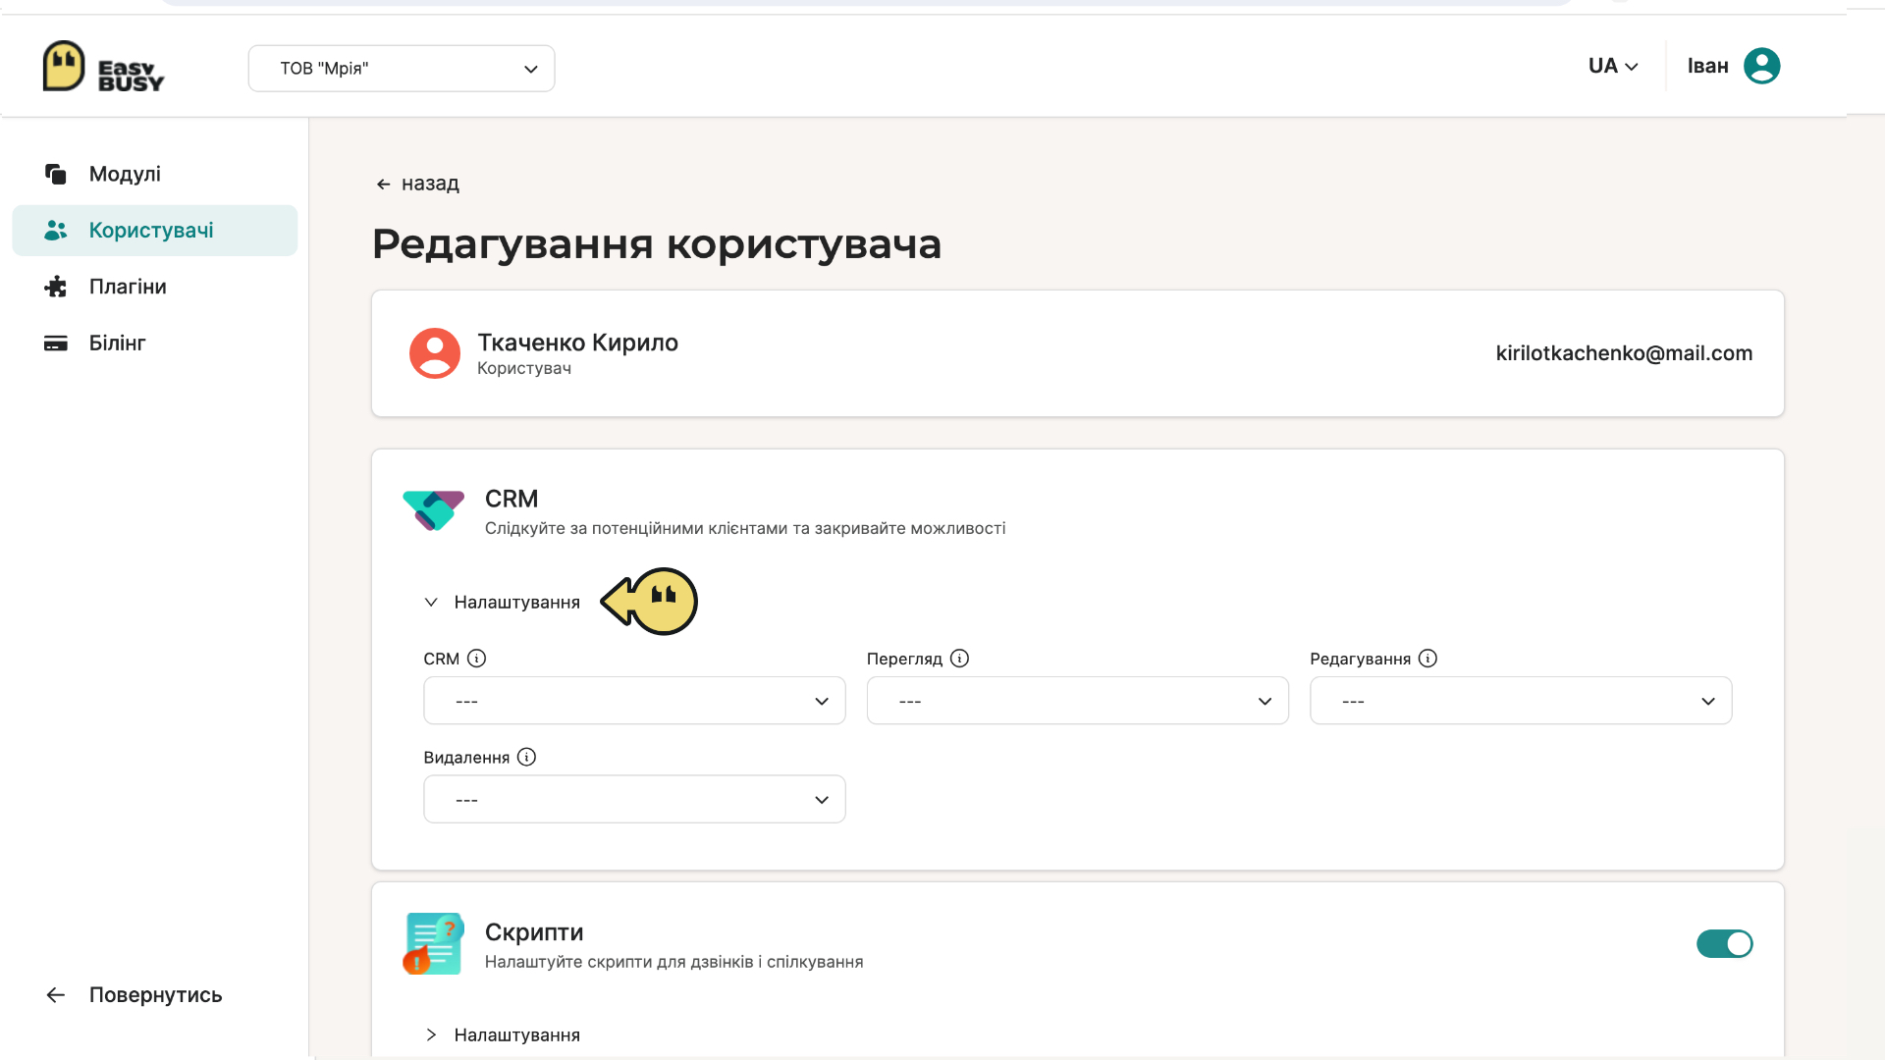Click the Модулі sidebar icon

tap(56, 174)
